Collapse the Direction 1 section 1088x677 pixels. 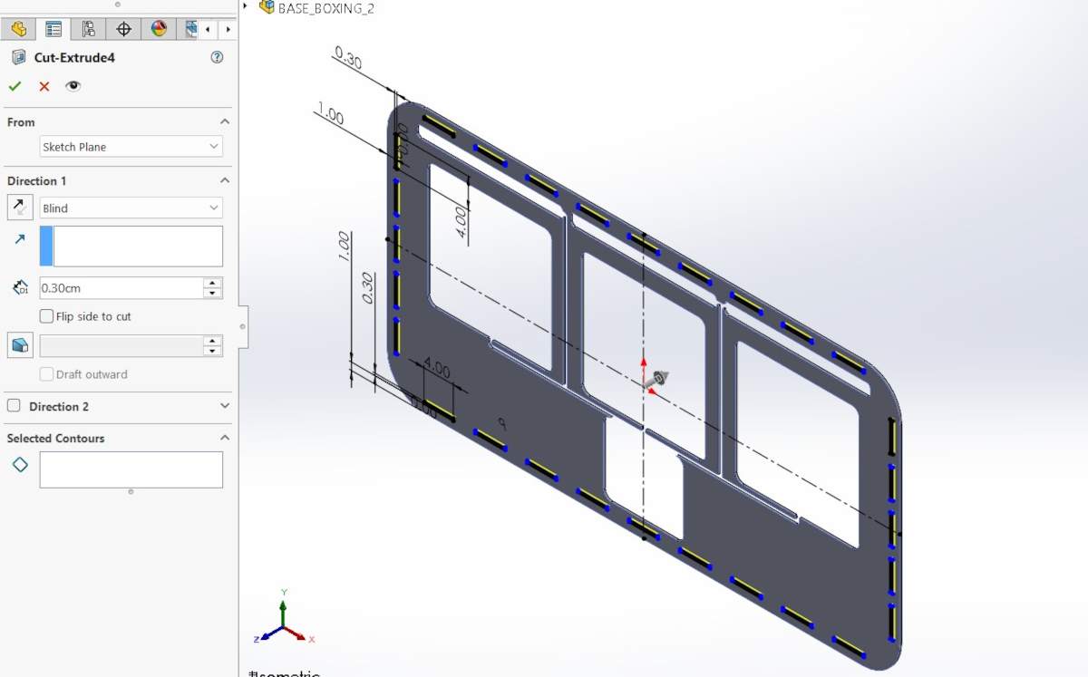[225, 180]
